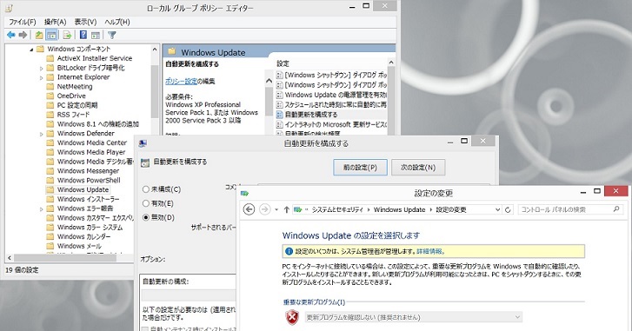This screenshot has width=632, height=331.
Task: Click the blue info icon in yellow notice bar
Action: [289, 251]
